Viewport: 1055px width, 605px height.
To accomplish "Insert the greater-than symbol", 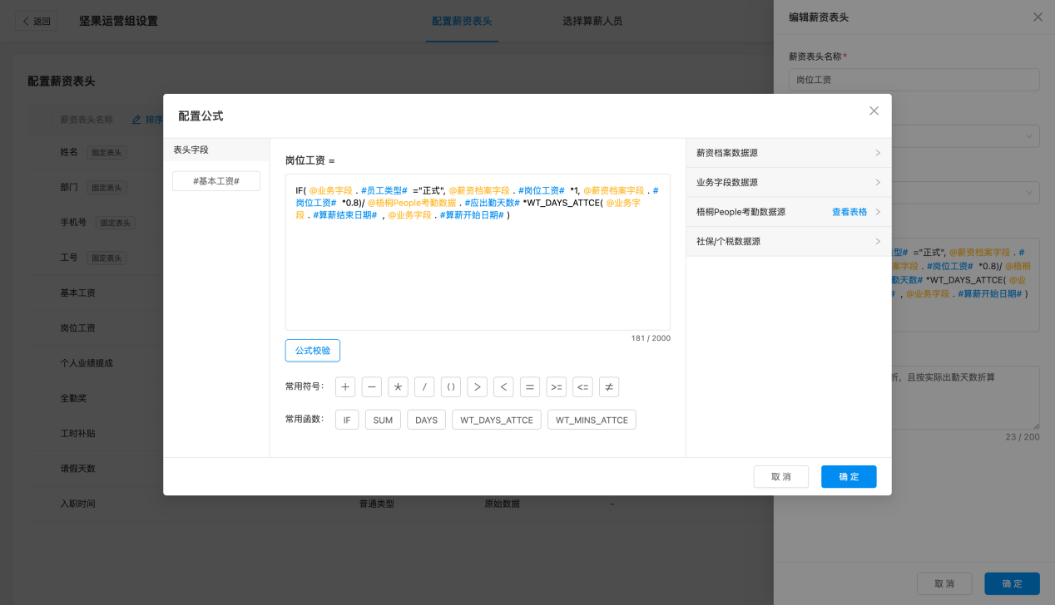I will [478, 387].
